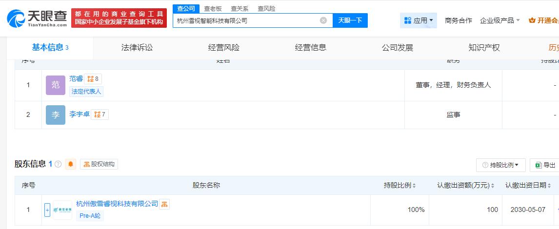Click the 董事，经理，财务负责人 cell
This screenshot has height=229, width=559.
(453, 85)
